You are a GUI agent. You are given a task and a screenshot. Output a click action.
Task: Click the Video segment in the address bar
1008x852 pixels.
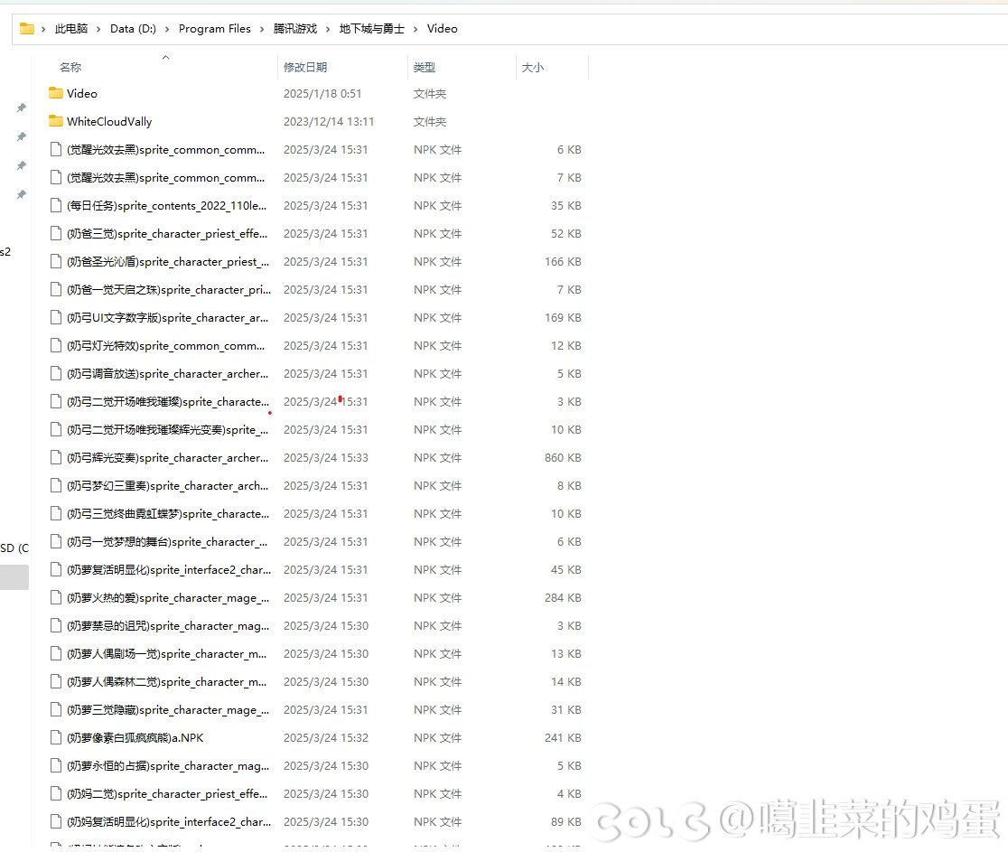click(443, 28)
